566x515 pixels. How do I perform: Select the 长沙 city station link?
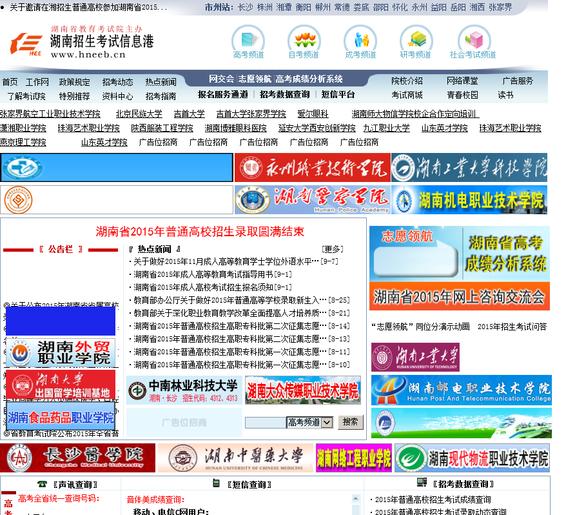coord(246,7)
